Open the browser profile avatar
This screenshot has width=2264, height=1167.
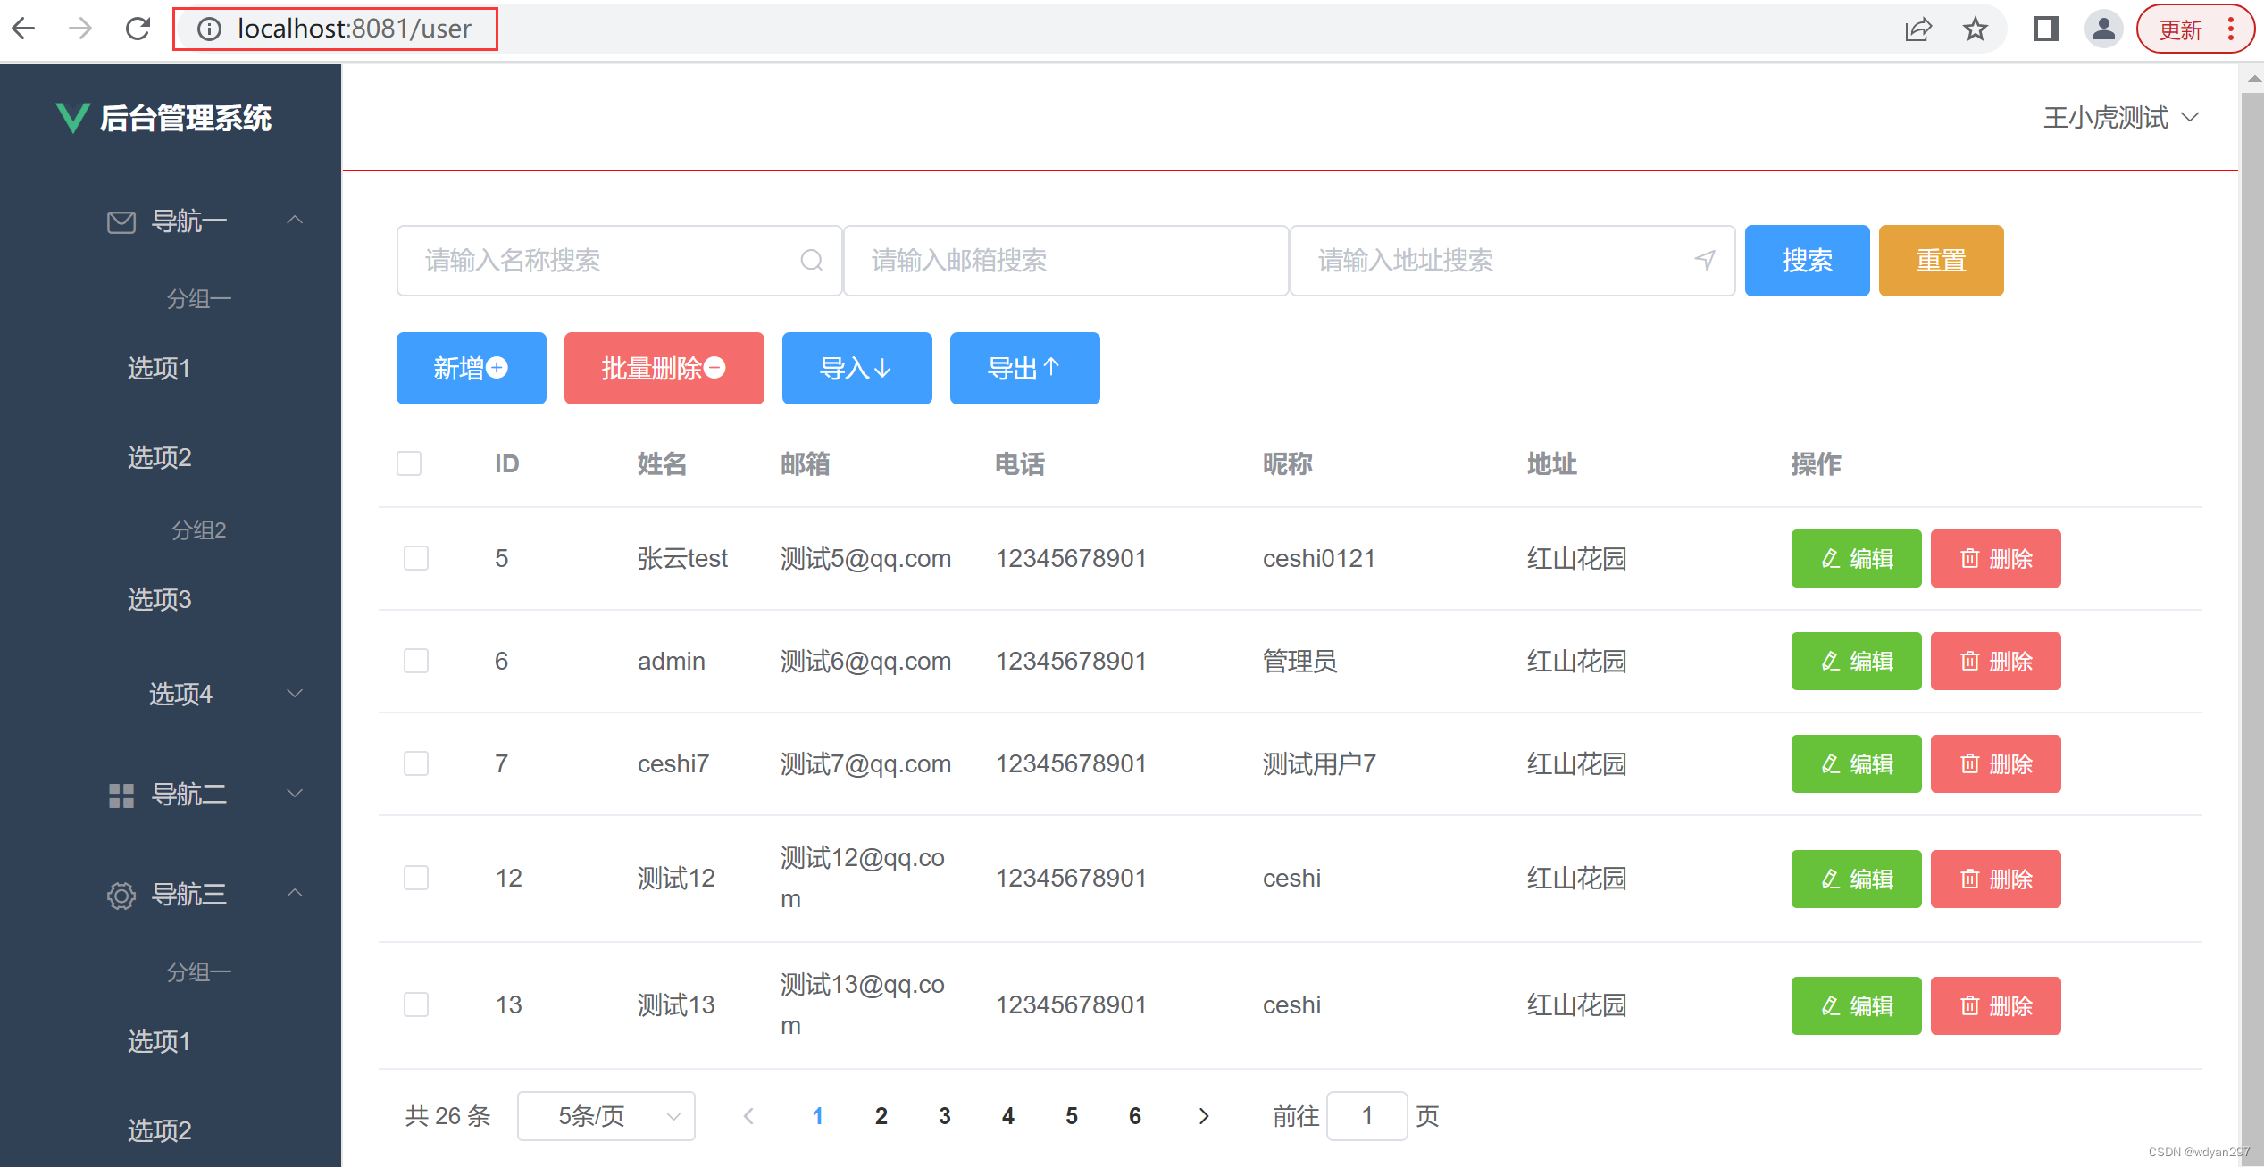[2103, 29]
